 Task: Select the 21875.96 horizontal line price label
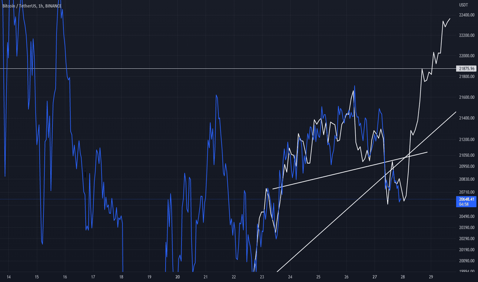coord(466,69)
